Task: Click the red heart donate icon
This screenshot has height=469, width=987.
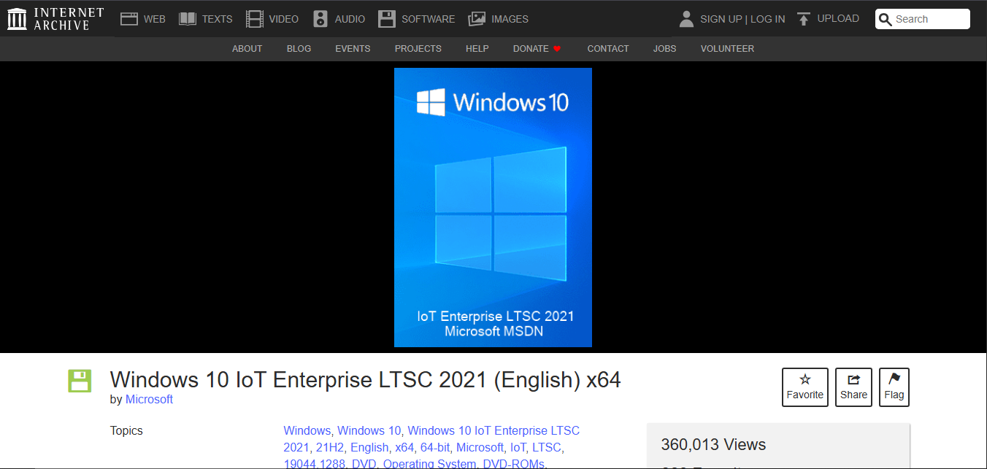Action: 557,49
